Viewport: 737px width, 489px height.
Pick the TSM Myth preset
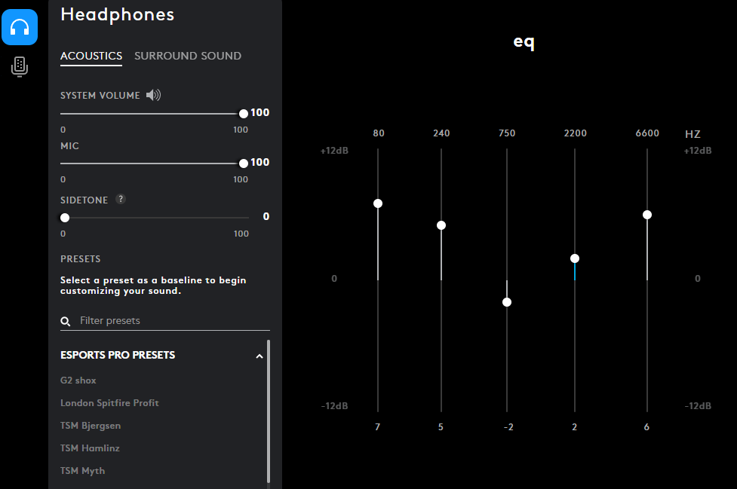tap(82, 471)
